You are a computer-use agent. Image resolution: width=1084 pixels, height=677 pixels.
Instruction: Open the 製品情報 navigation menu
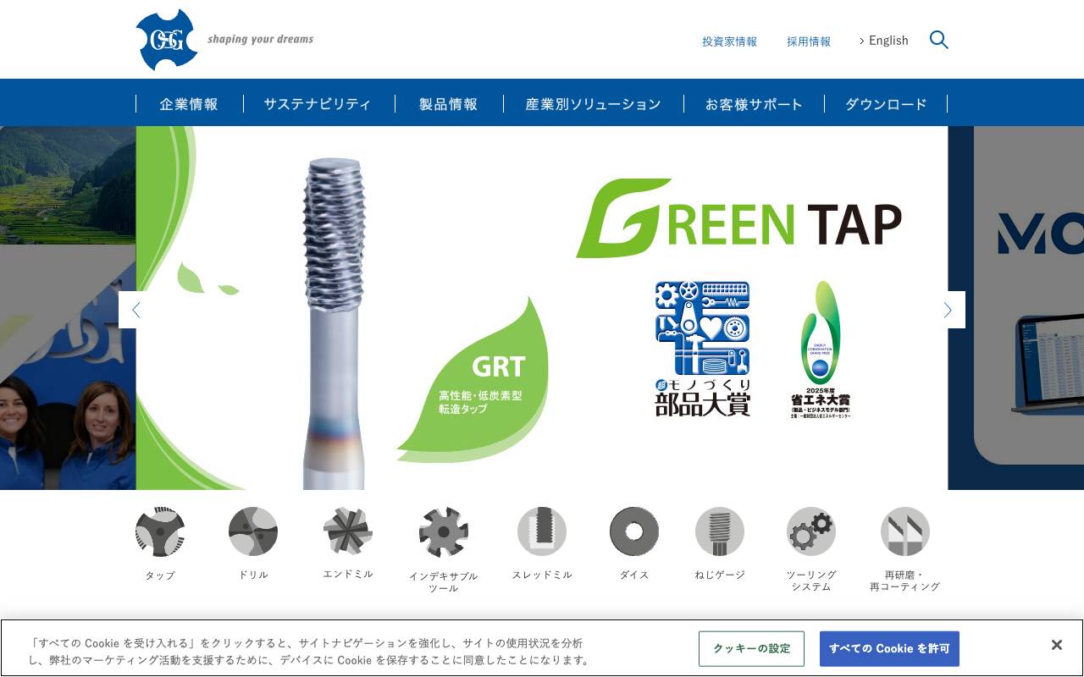coord(448,103)
